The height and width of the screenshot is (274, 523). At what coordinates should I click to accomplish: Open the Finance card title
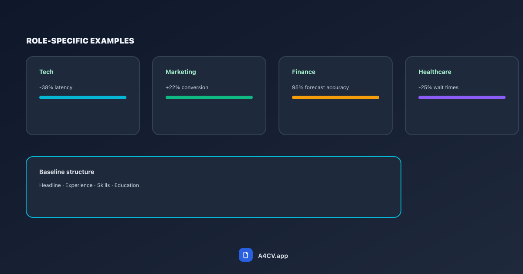point(303,72)
